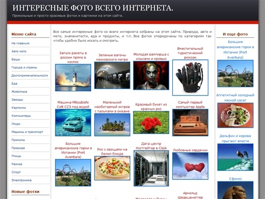265x199 pixels.
Task: Open the small palm island thumbnail
Action: coord(112,125)
